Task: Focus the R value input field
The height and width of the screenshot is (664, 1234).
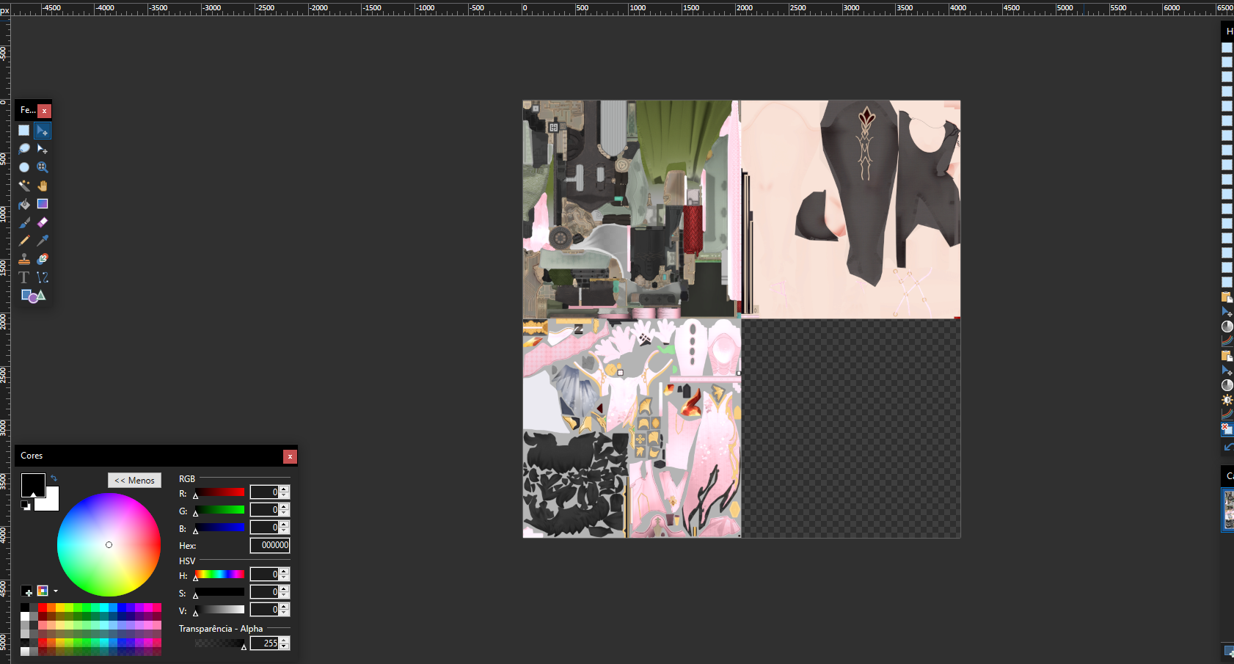Action: [264, 492]
